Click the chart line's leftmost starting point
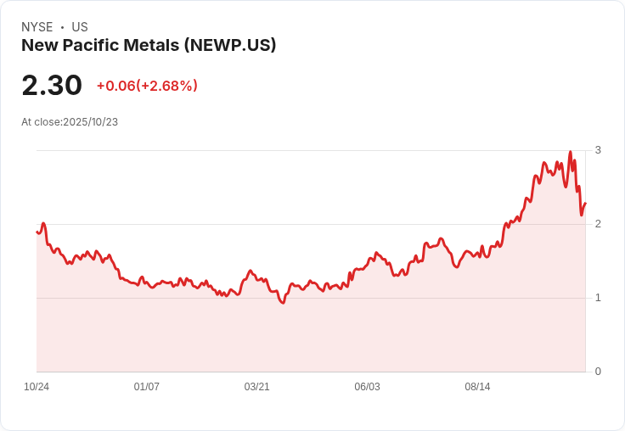The width and height of the screenshot is (625, 431). [x=37, y=232]
